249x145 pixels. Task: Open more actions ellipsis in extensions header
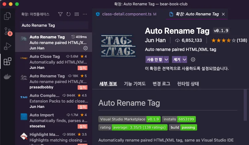[x=85, y=14]
